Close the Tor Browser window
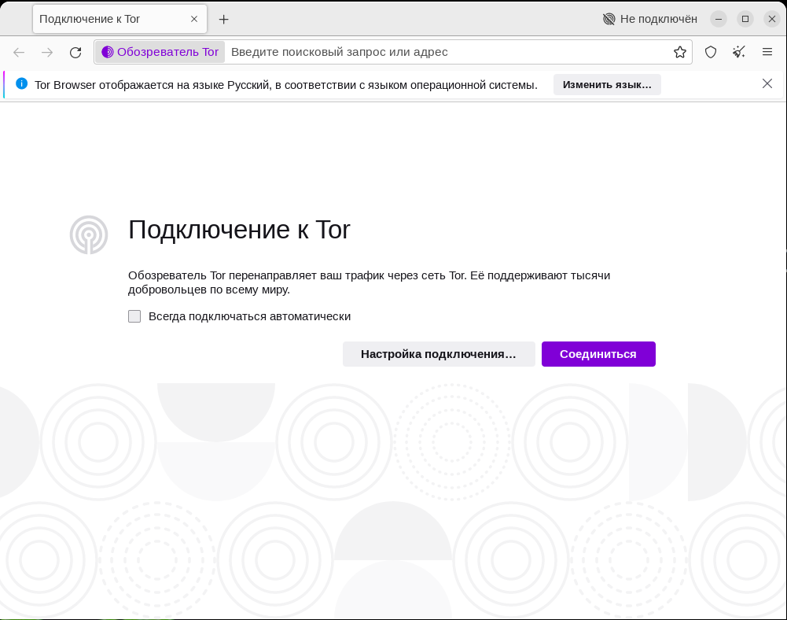The width and height of the screenshot is (787, 620). [772, 19]
